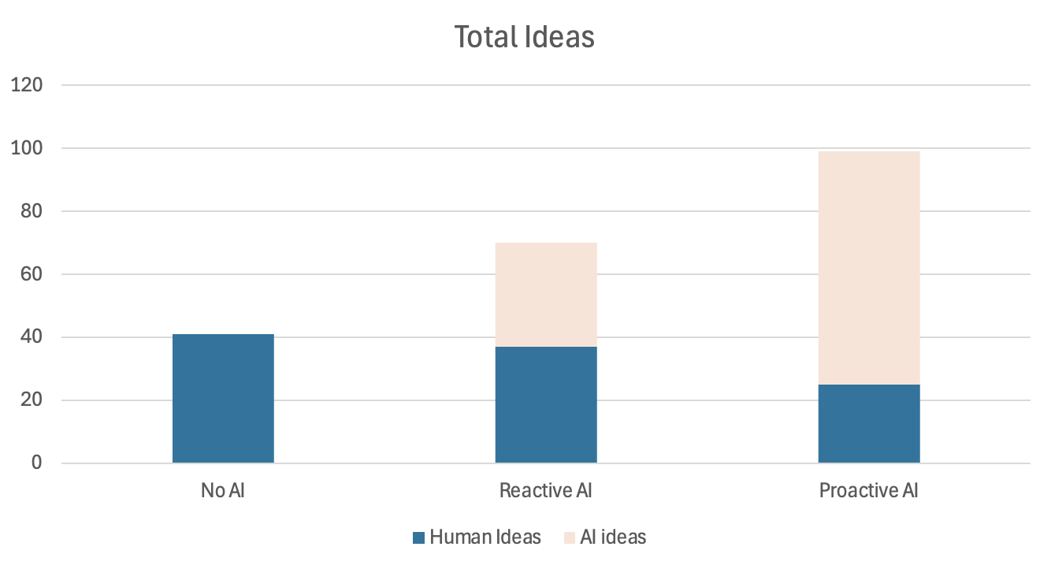Select the blue No AI bar
Image resolution: width=1051 pixels, height=569 pixels.
[x=223, y=399]
